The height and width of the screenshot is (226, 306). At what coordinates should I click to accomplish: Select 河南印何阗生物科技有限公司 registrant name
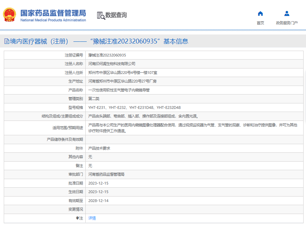coord(112,64)
